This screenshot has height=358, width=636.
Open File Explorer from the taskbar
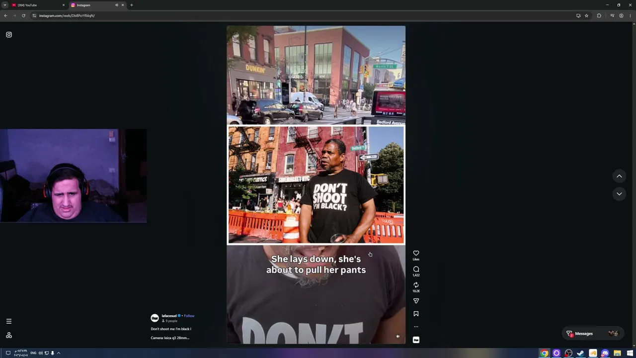click(617, 353)
